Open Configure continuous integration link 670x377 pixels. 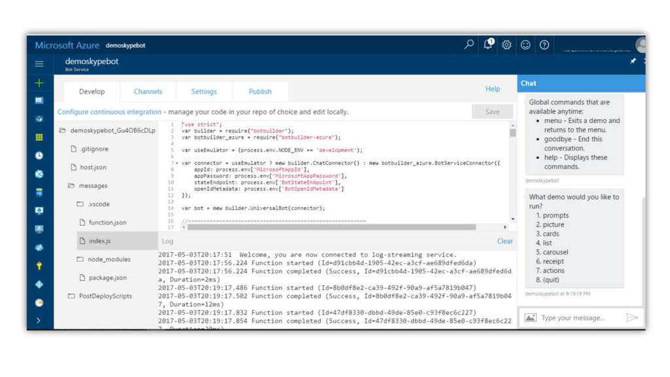pyautogui.click(x=109, y=112)
